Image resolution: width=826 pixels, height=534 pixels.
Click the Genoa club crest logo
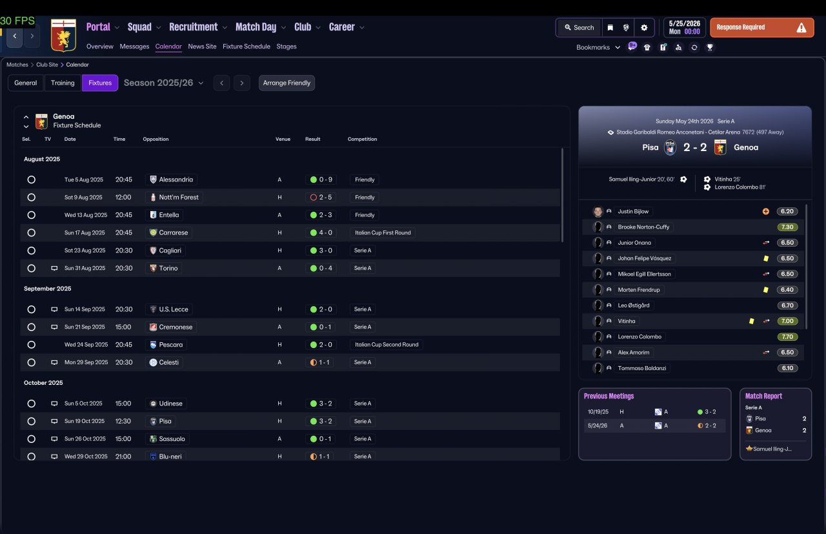[x=63, y=35]
